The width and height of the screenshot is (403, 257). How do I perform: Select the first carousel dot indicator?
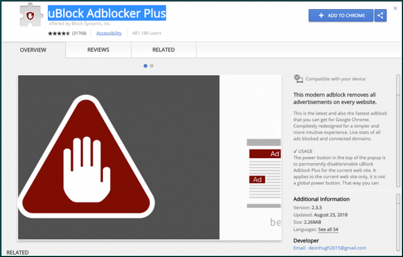click(x=145, y=65)
